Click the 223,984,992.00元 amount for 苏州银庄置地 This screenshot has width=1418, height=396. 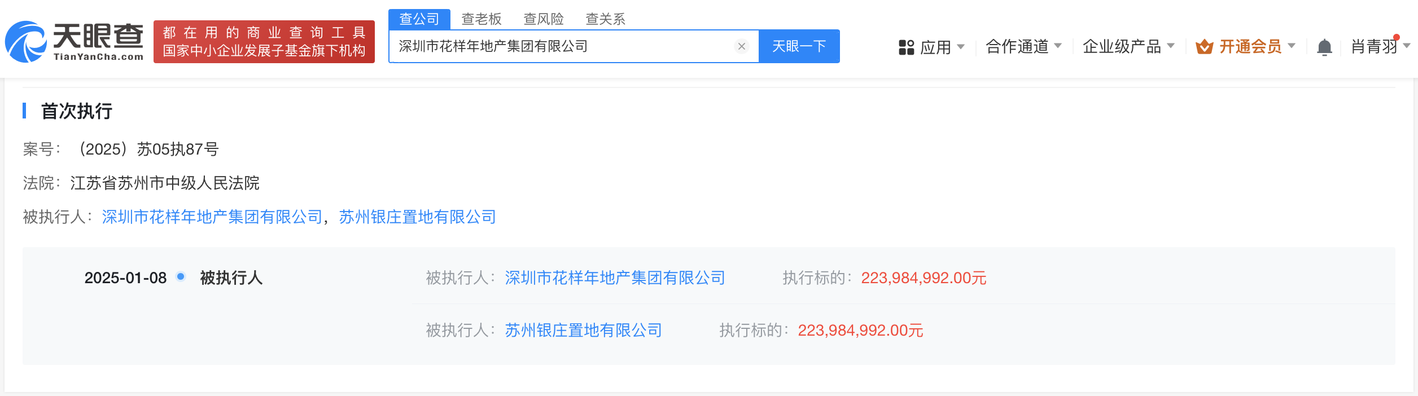(860, 331)
